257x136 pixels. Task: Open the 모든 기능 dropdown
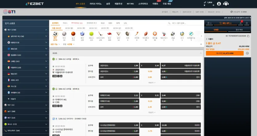coord(55,44)
